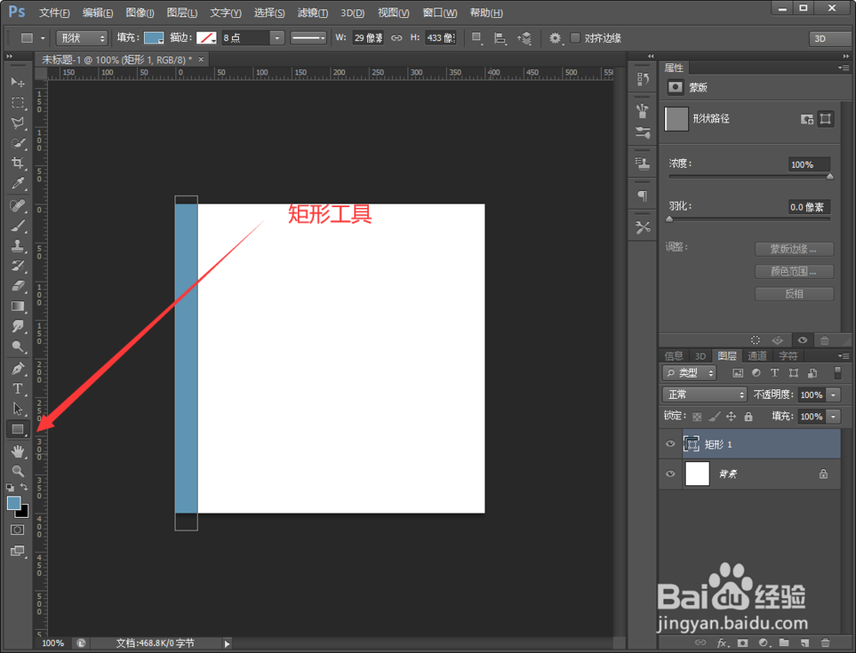Lock transparent pixels
The image size is (856, 653).
(697, 417)
